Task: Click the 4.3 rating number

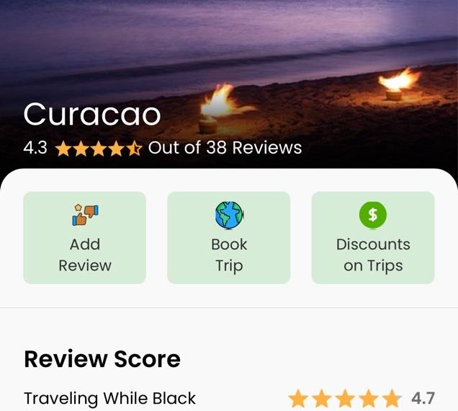Action: click(x=35, y=147)
